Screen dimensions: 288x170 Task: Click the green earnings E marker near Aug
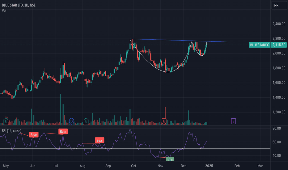click(x=86, y=121)
